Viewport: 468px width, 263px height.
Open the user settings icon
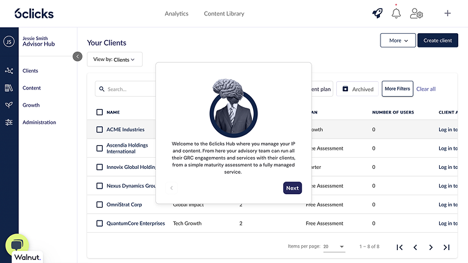[x=416, y=14]
